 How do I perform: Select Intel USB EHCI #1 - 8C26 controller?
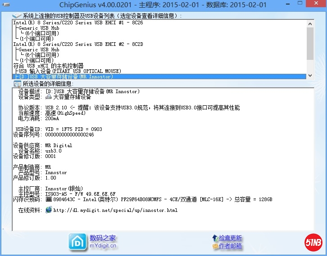point(72,22)
